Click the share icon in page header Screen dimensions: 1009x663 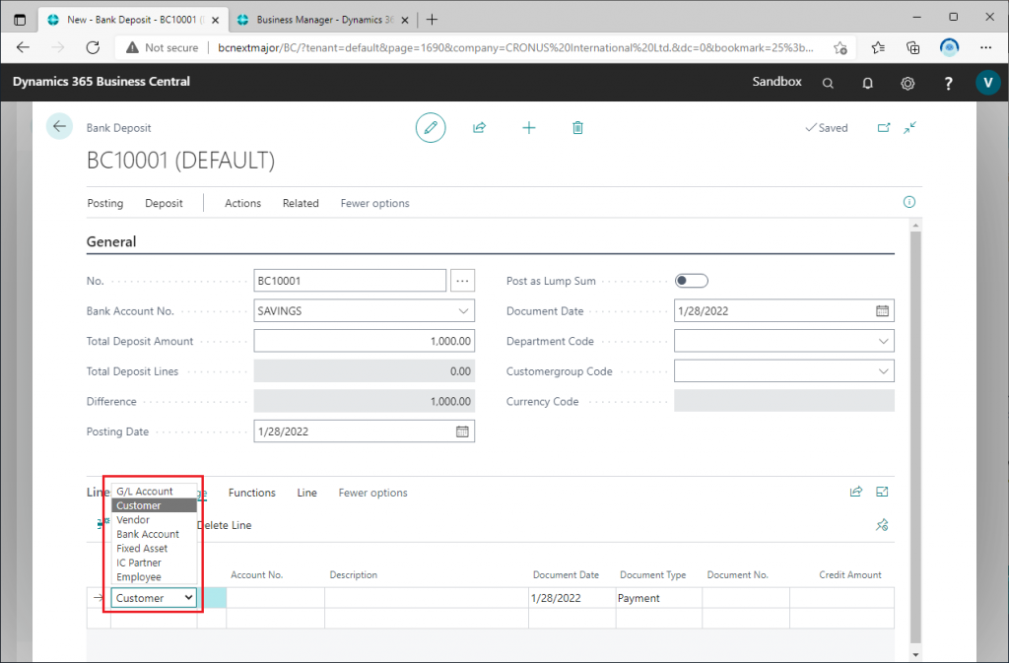(x=480, y=127)
